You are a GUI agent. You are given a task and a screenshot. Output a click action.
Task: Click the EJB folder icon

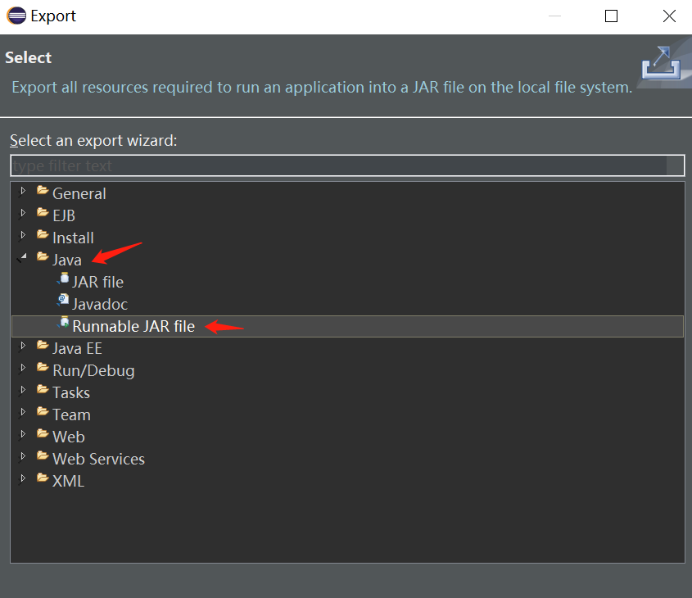tap(43, 212)
